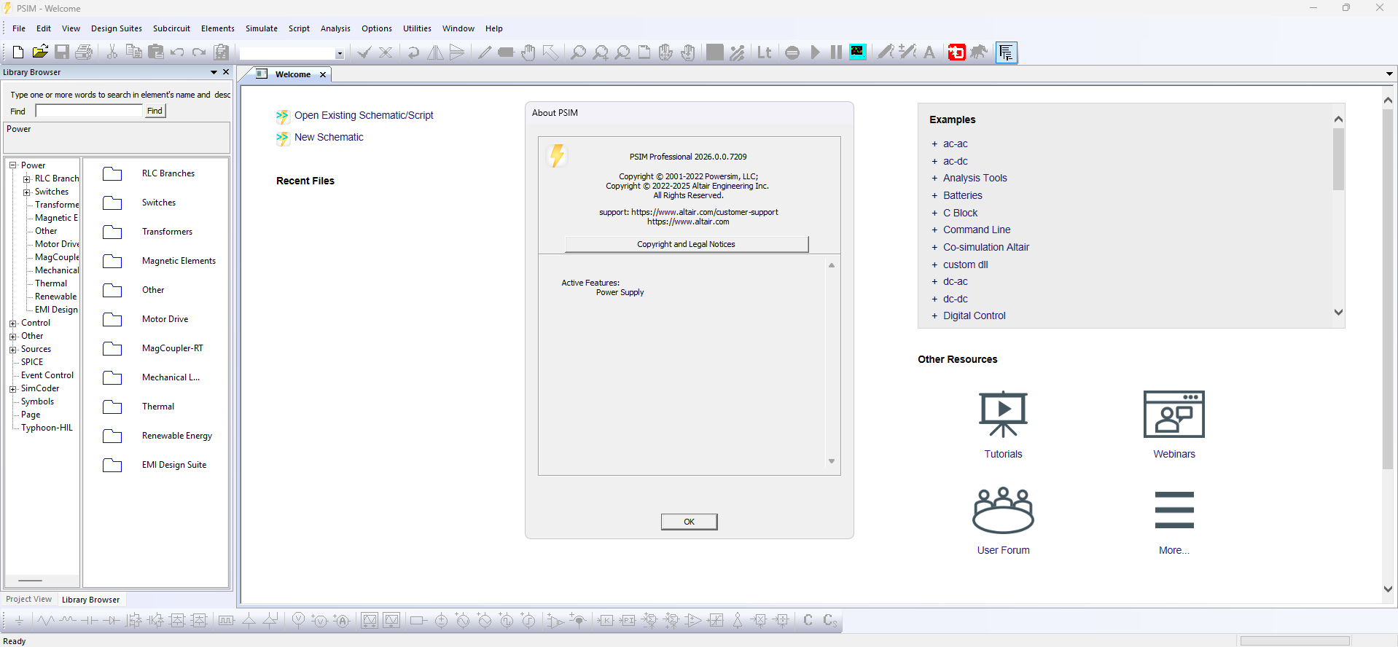Viewport: 1398px width, 647px height.
Task: Switch to the Project View tab
Action: tap(29, 600)
